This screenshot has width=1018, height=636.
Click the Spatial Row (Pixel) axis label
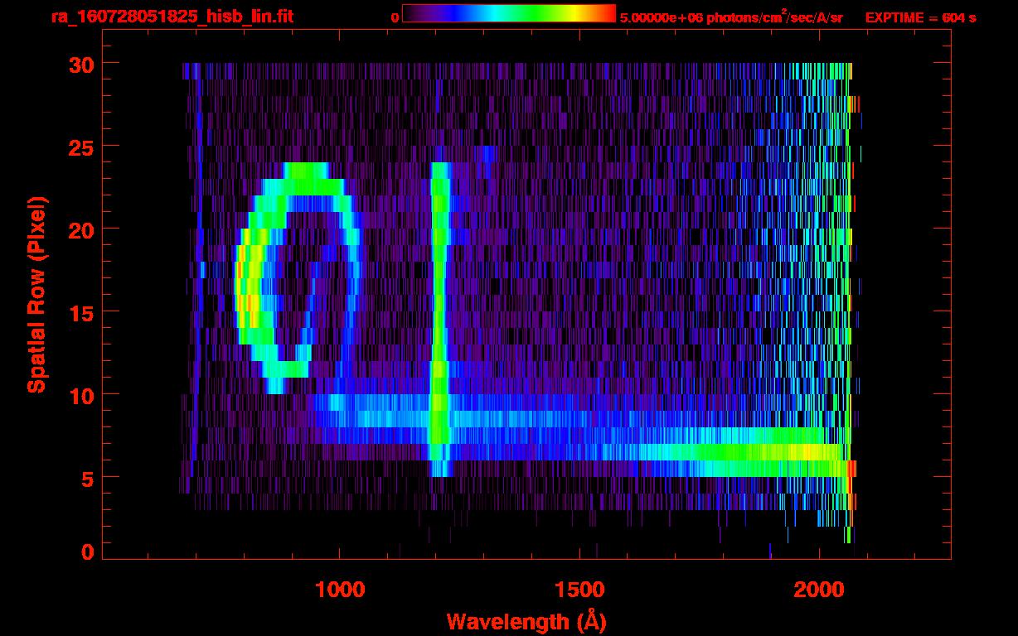point(36,294)
